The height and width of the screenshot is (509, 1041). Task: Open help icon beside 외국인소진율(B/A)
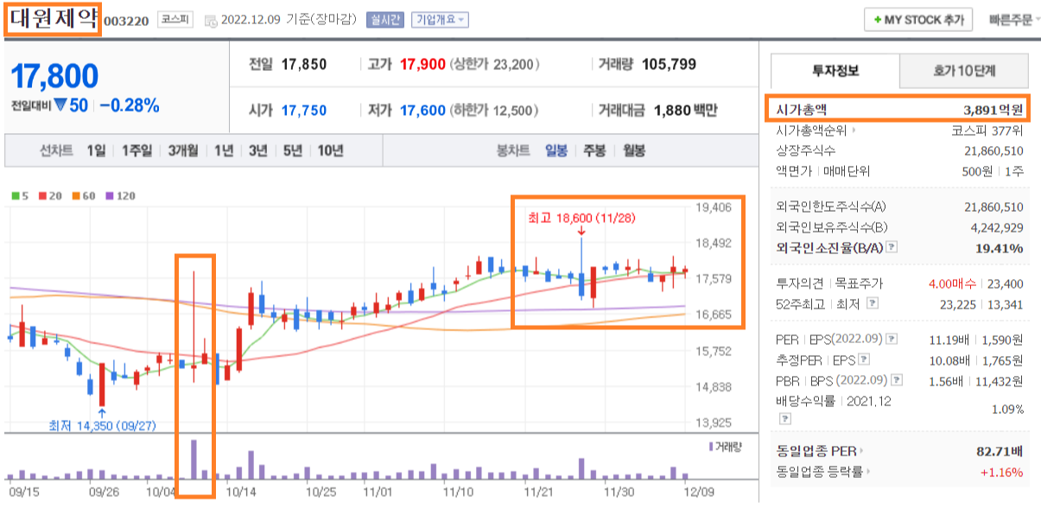click(x=892, y=248)
